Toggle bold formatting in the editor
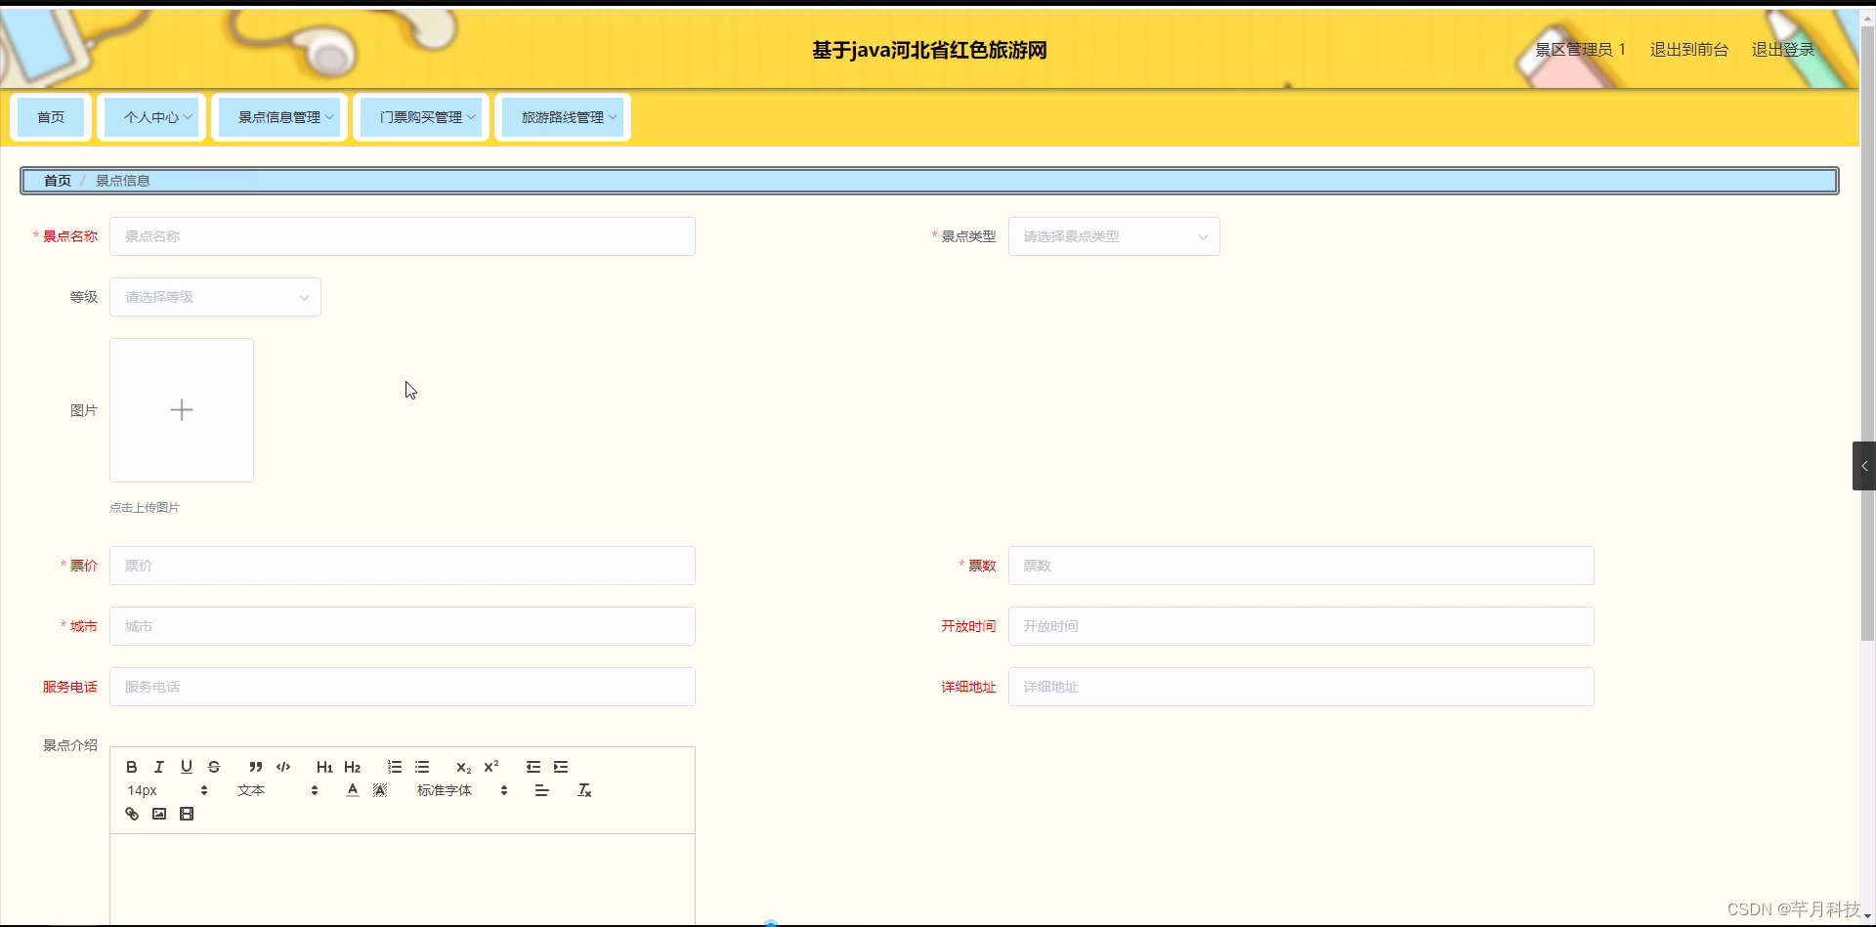The width and height of the screenshot is (1876, 927). 131,767
